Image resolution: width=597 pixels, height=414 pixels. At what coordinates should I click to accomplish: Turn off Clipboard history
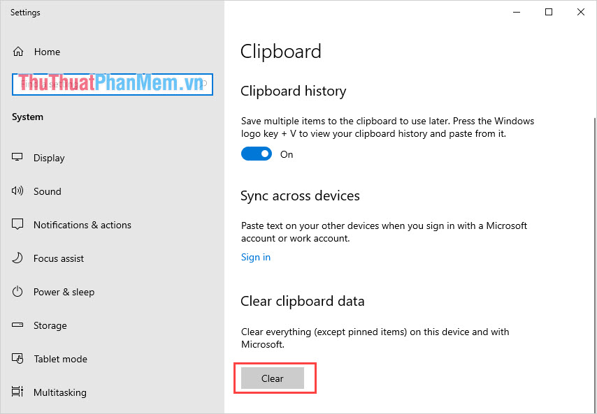[x=256, y=154]
